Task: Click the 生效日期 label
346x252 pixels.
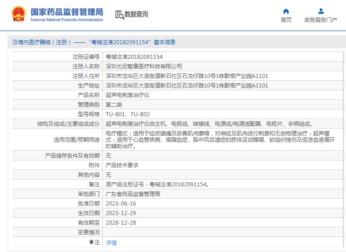Action: pyautogui.click(x=89, y=213)
